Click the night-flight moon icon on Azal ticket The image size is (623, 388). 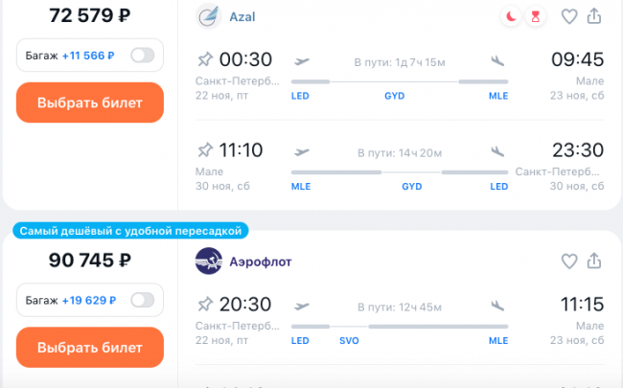pyautogui.click(x=511, y=16)
